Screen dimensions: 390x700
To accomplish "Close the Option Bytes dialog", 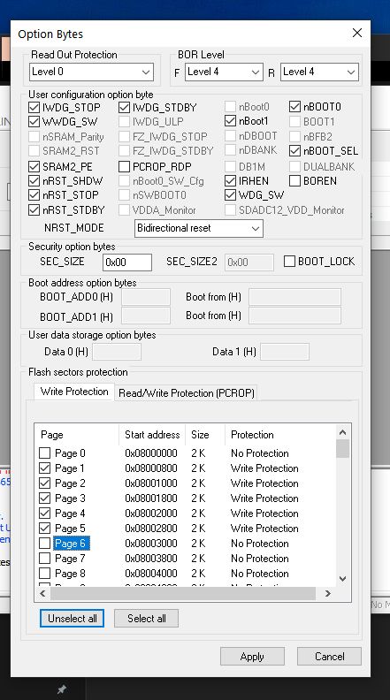I will point(357,33).
